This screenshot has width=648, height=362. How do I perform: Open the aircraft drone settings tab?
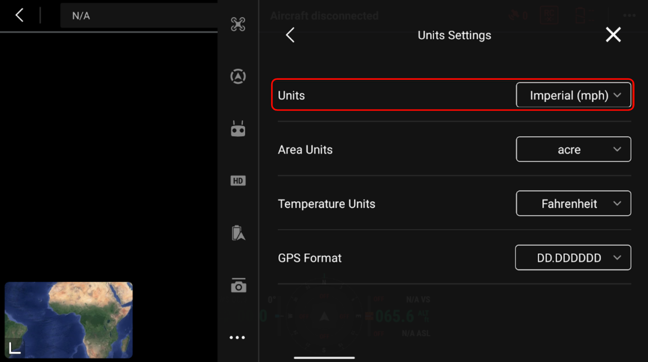(x=238, y=24)
